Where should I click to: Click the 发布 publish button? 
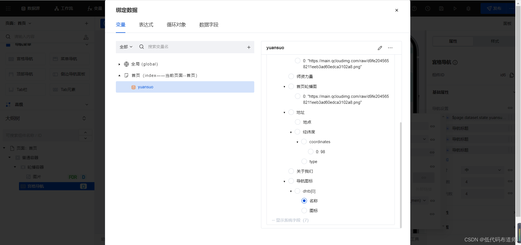(494, 8)
